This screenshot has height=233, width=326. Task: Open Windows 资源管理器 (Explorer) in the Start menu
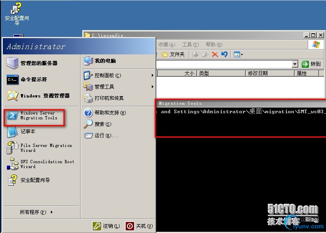pos(38,95)
